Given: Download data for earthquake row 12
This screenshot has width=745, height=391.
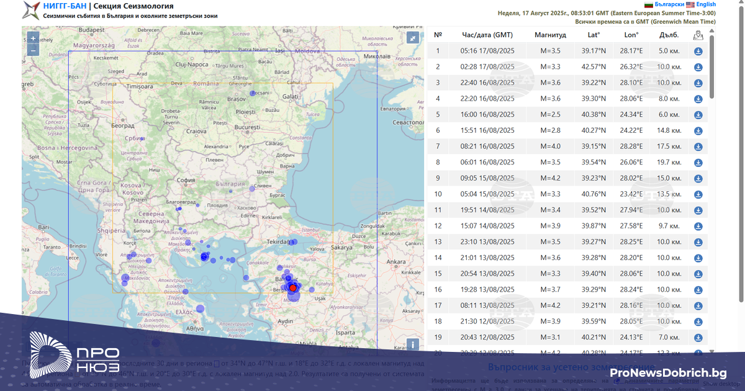Looking at the screenshot, I should pyautogui.click(x=698, y=226).
